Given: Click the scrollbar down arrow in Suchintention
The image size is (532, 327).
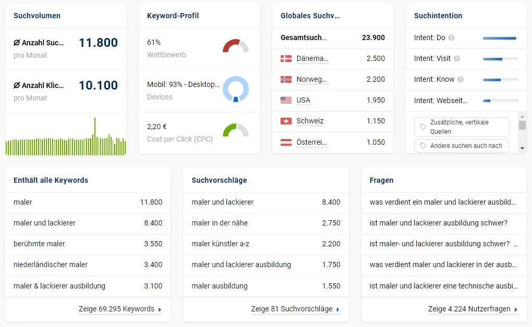Looking at the screenshot, I should pos(522,148).
